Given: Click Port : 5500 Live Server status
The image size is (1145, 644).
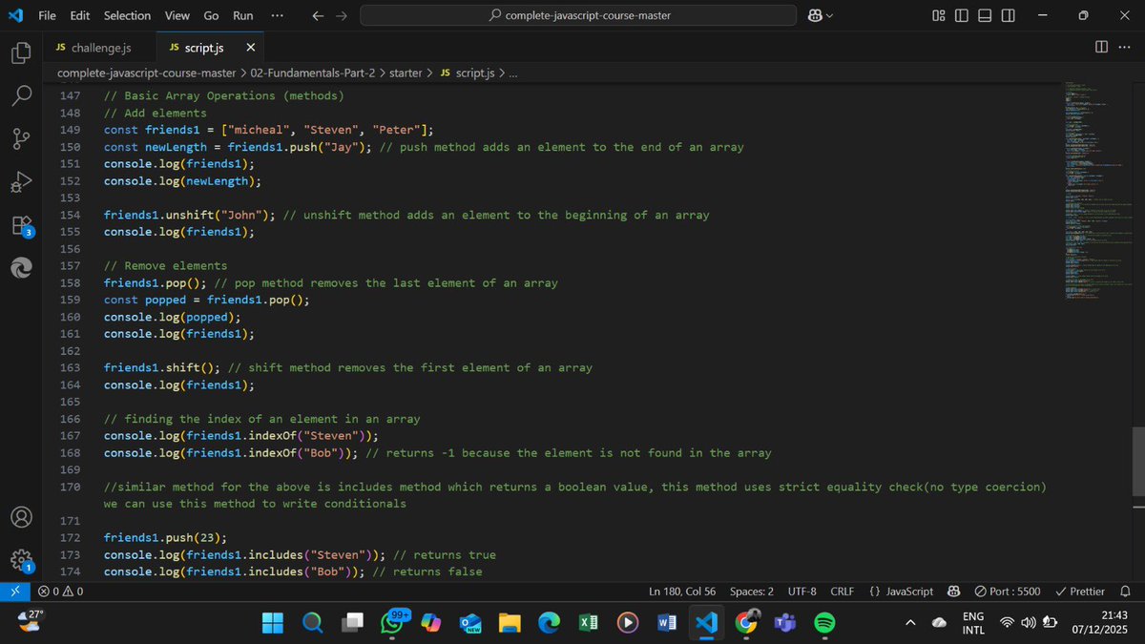Looking at the screenshot, I should pos(1008,592).
